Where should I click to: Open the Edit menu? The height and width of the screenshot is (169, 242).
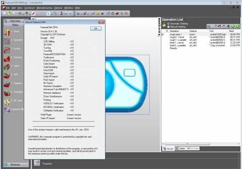pyautogui.click(x=14, y=8)
